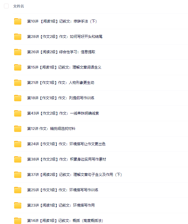Open 第28讲 如何写好开头和结尾 title
The width and height of the screenshot is (188, 224).
(x=65, y=37)
